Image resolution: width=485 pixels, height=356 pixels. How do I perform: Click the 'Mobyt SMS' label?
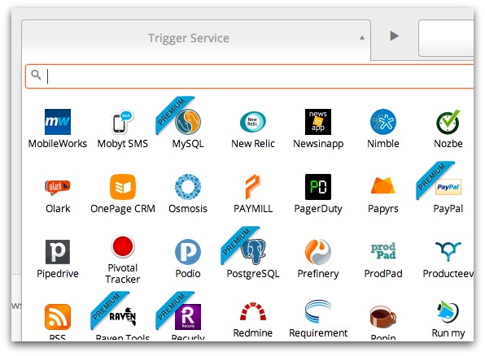pos(123,144)
